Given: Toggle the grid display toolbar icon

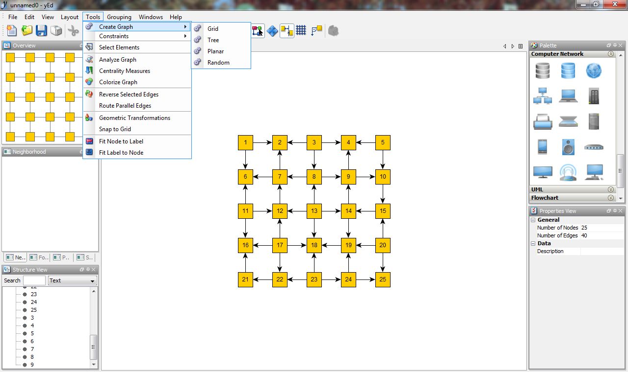Looking at the screenshot, I should coord(301,30).
